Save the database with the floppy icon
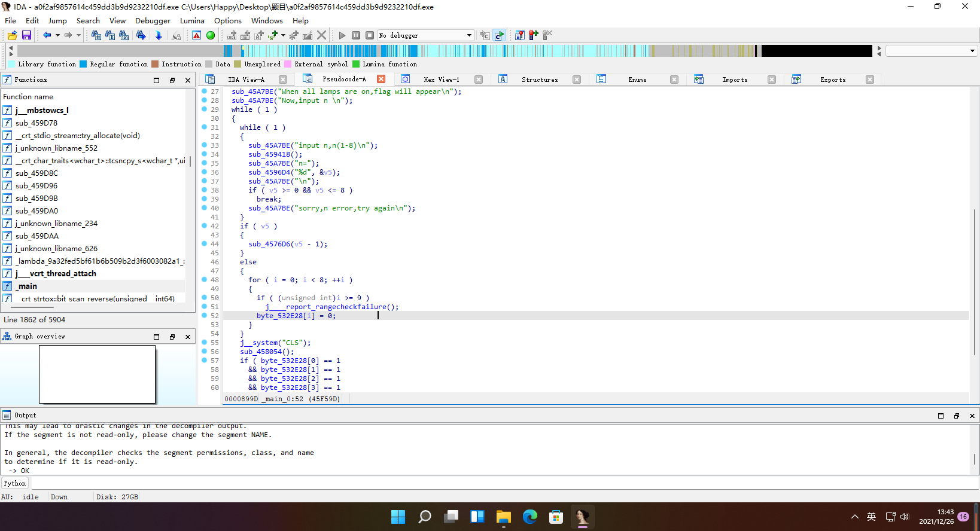The width and height of the screenshot is (980, 531). [x=26, y=35]
